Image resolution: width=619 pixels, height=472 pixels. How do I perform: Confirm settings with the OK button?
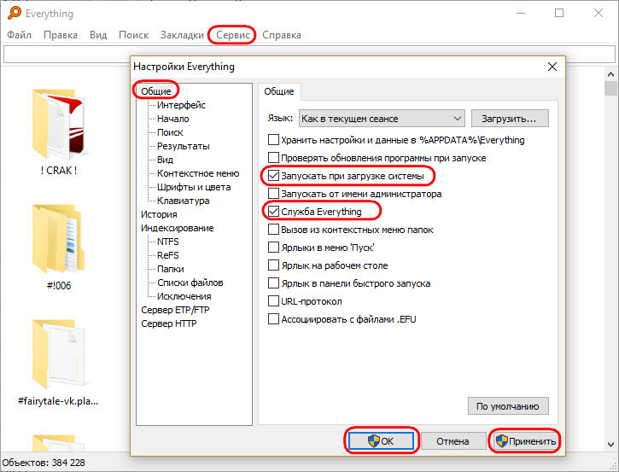tap(382, 440)
